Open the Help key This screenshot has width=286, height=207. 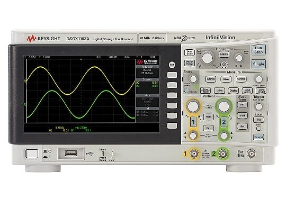pos(209,117)
